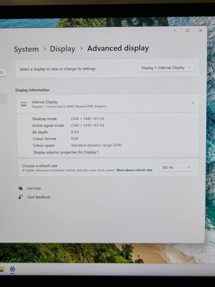
Task: Click the Choose a refresh rate label
Action: (x=40, y=166)
